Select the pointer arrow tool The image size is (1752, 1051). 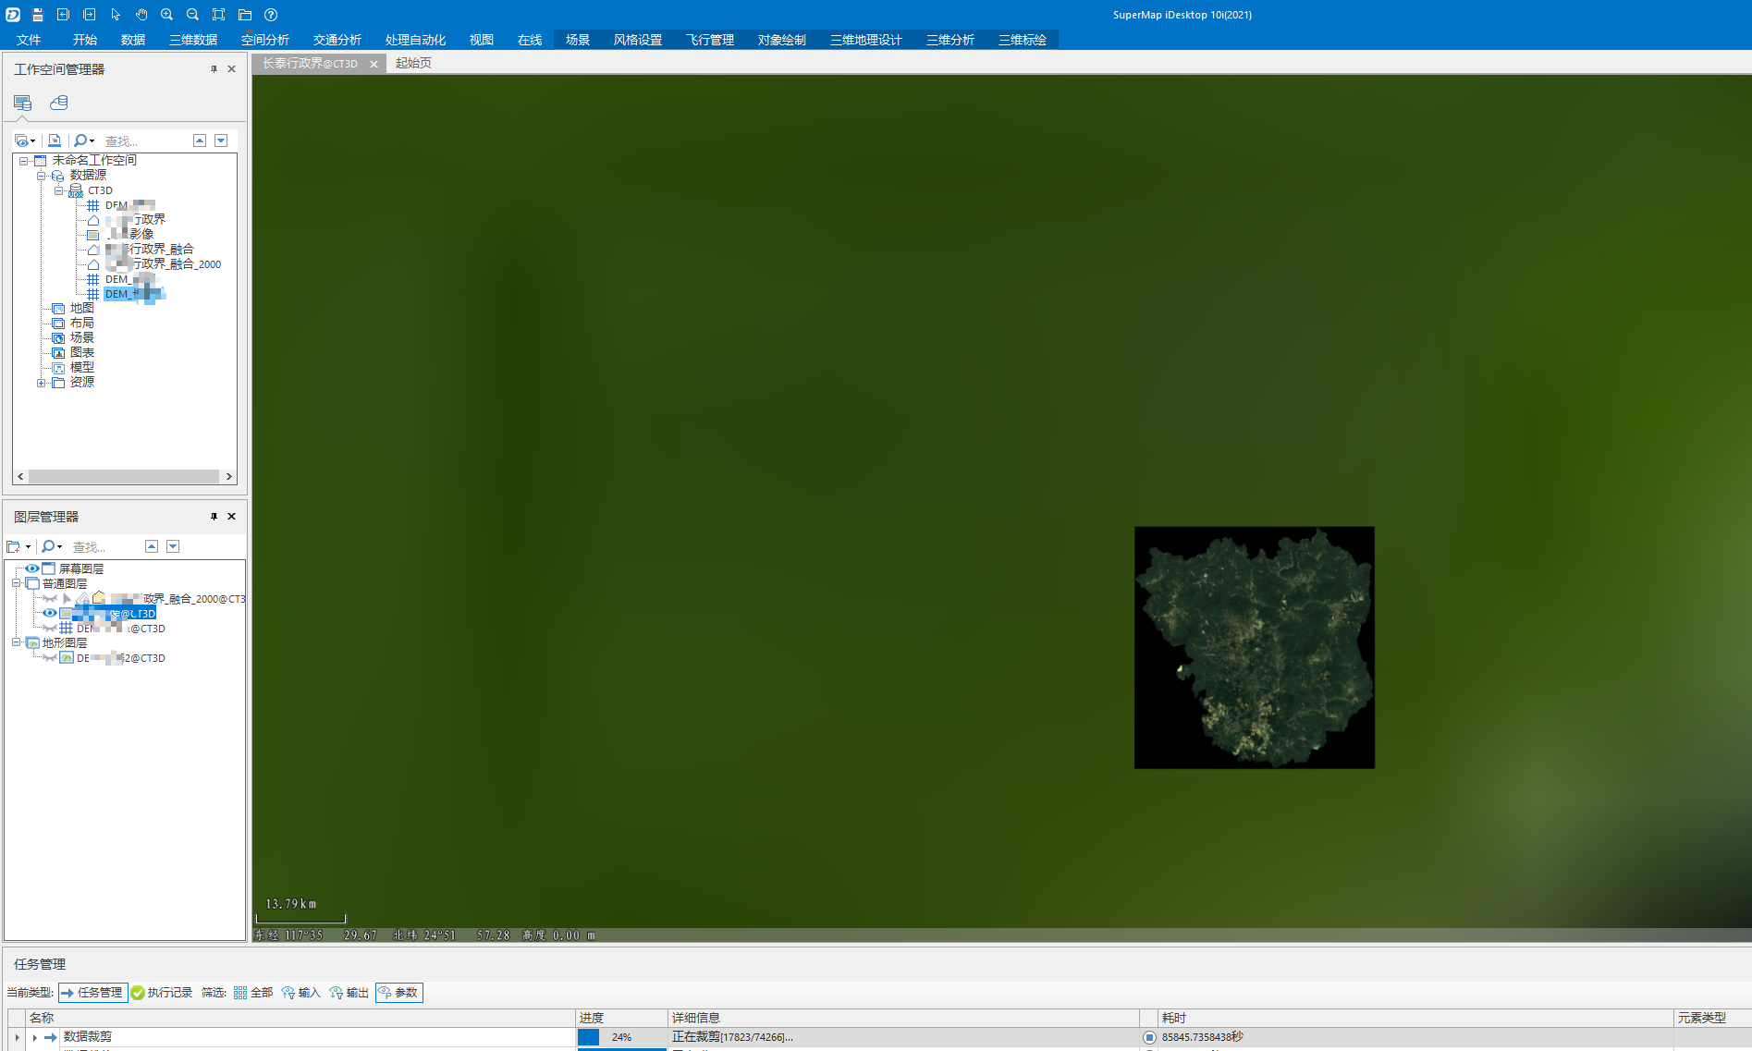(116, 15)
